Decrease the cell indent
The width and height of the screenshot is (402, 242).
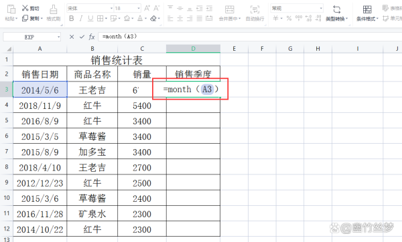tap(200, 8)
